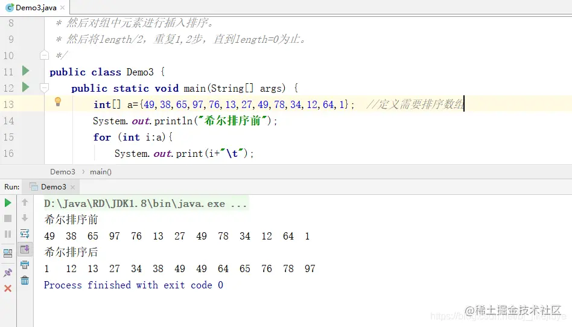Image resolution: width=572 pixels, height=327 pixels.
Task: Click console line 希尔排序后
Action: 71,252
